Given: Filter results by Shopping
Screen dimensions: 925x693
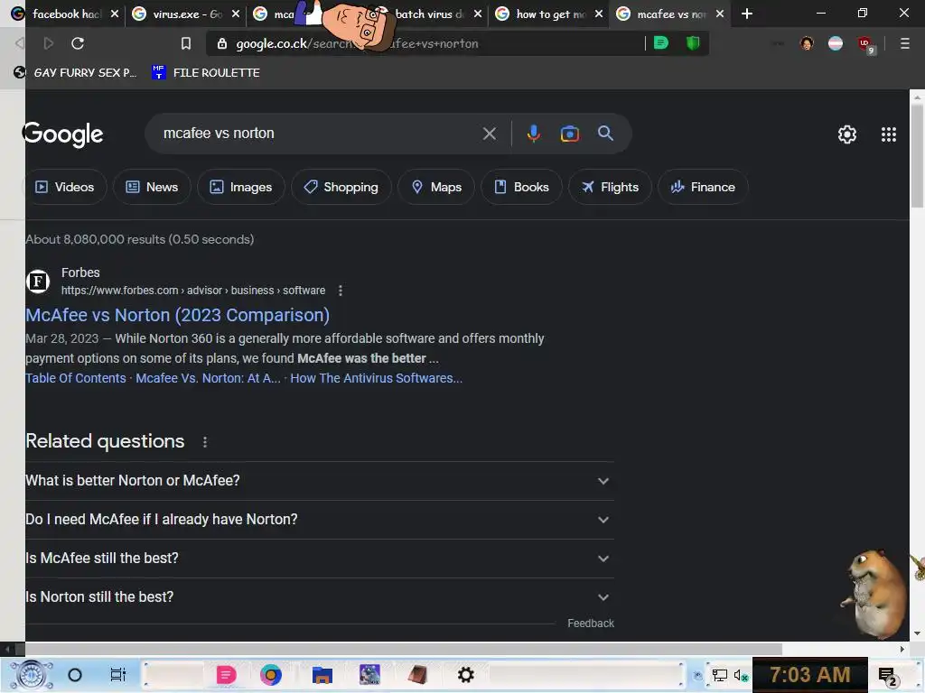Looking at the screenshot, I should click(x=341, y=188).
